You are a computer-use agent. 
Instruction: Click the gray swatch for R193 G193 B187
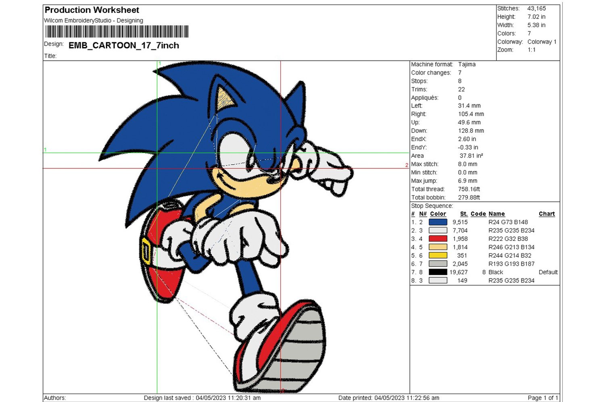tap(438, 264)
